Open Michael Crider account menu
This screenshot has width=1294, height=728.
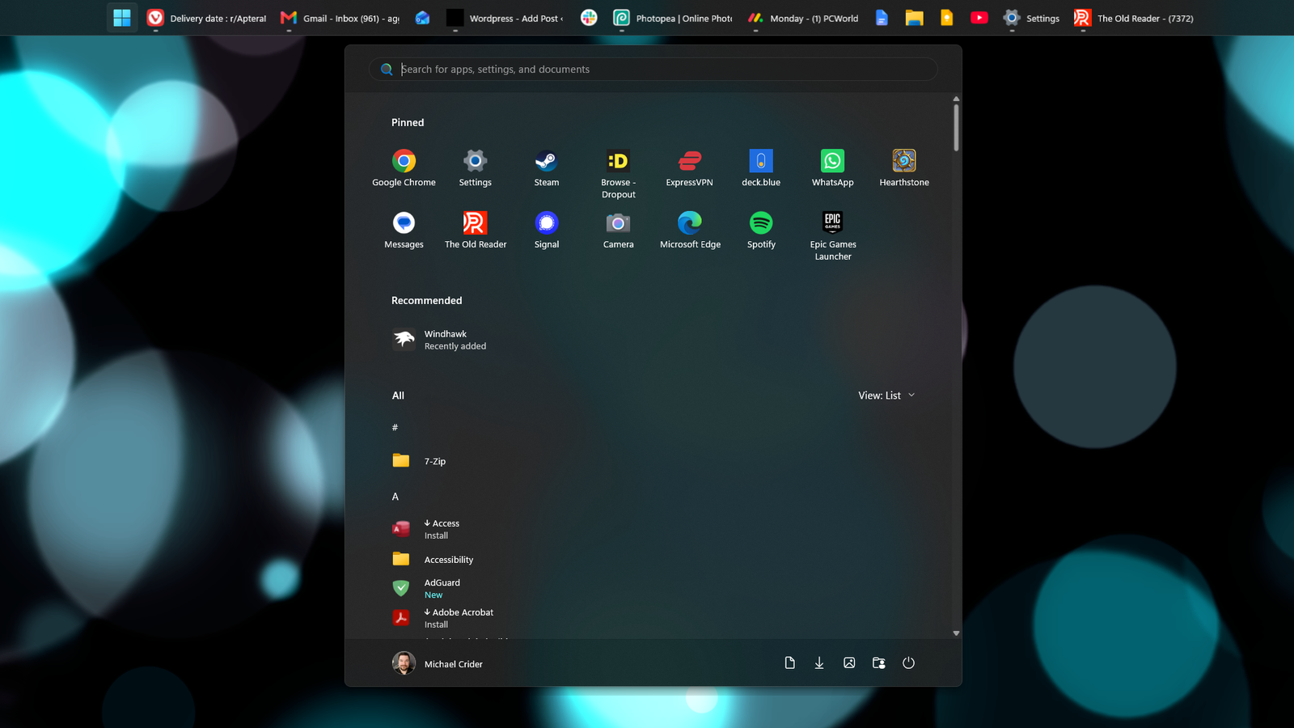[x=438, y=664]
